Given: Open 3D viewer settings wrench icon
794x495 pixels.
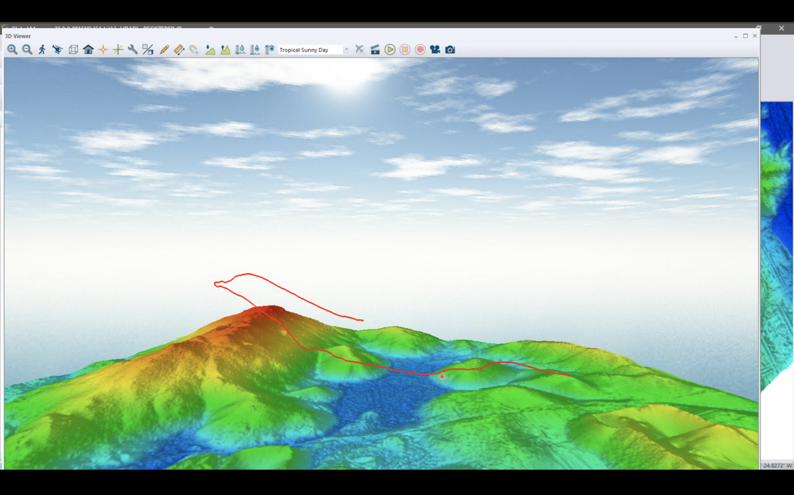Looking at the screenshot, I should point(132,50).
